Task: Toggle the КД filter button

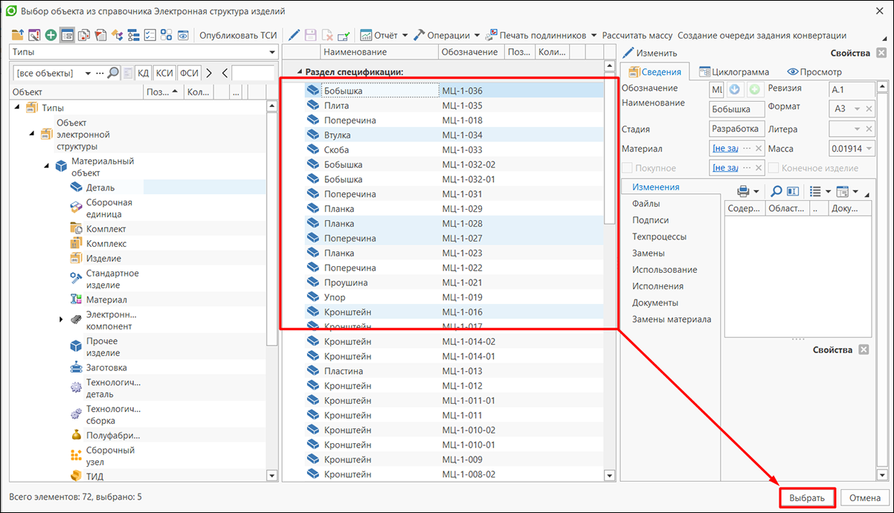Action: click(144, 73)
